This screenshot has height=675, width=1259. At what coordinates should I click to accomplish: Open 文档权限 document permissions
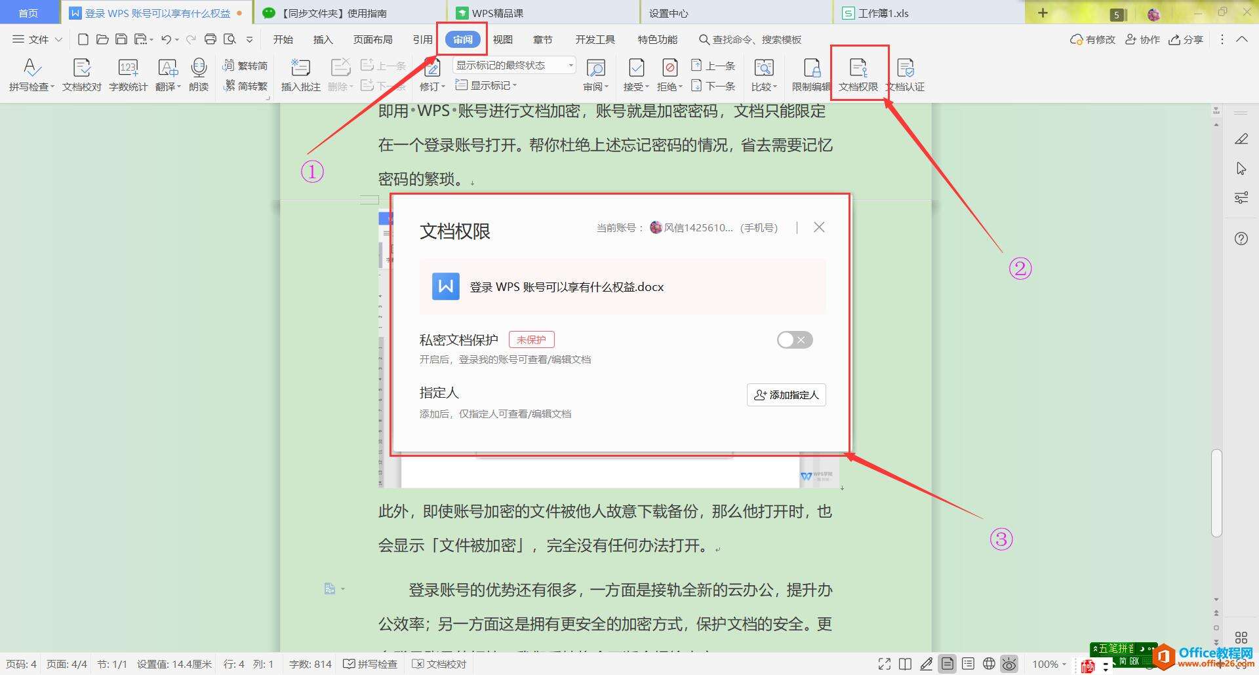(858, 75)
